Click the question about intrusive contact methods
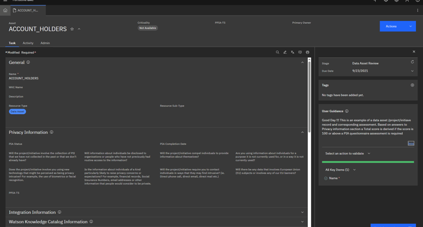Viewport: 423px width, 227px height. point(192,173)
